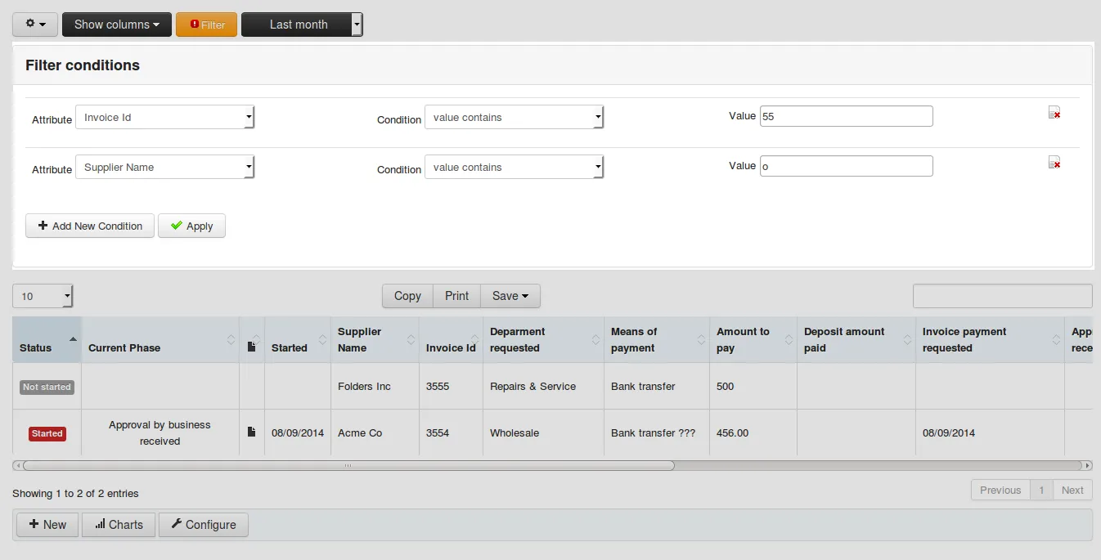
Task: Delete the Supplier Name filter condition
Action: click(x=1054, y=163)
